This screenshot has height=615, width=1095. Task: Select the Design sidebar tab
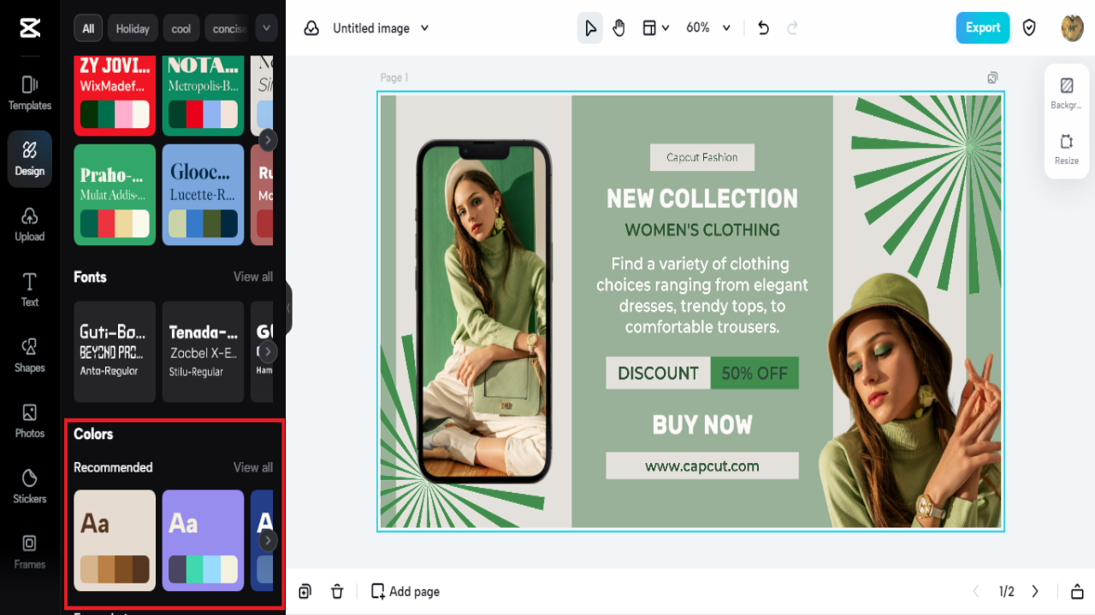click(x=30, y=159)
